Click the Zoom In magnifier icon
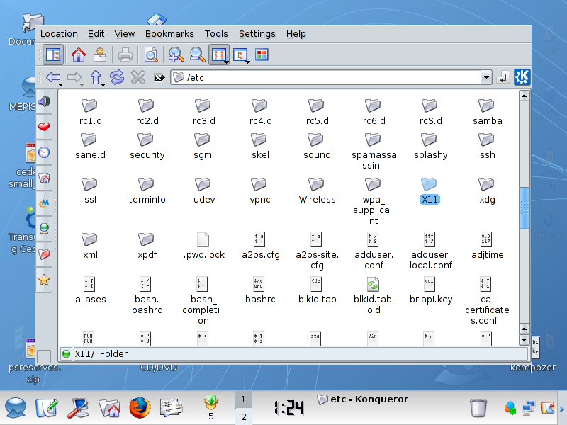 (x=176, y=55)
